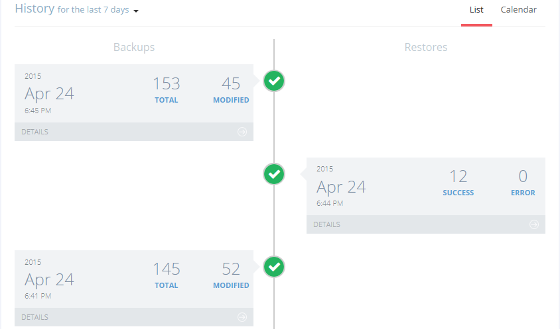Click the 145 total count
The height and width of the screenshot is (329, 560).
(x=167, y=269)
